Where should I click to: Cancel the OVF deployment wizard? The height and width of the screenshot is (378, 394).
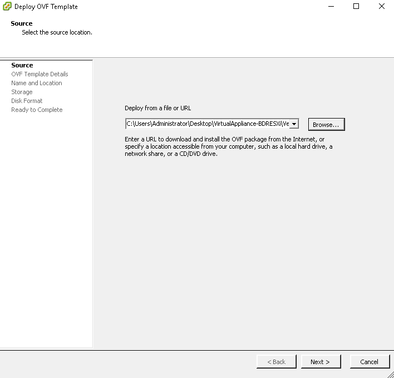click(370, 362)
